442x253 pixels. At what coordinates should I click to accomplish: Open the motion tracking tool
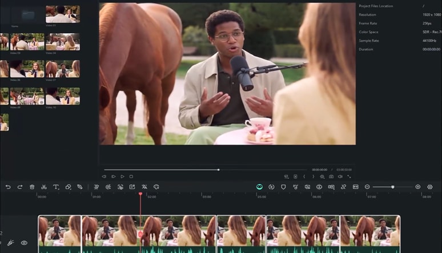[x=120, y=187]
